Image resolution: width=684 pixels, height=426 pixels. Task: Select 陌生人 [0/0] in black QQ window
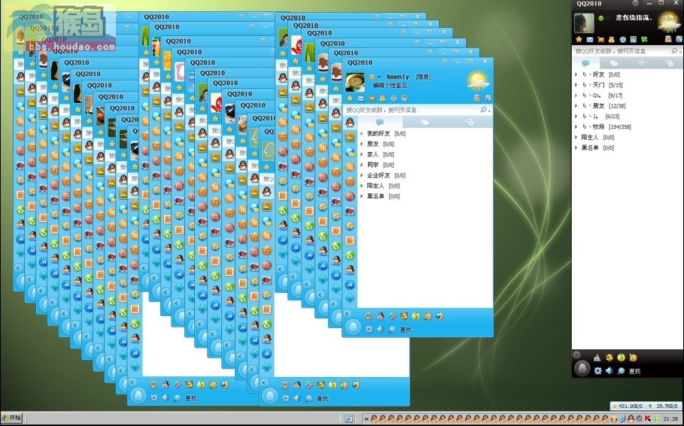point(597,138)
